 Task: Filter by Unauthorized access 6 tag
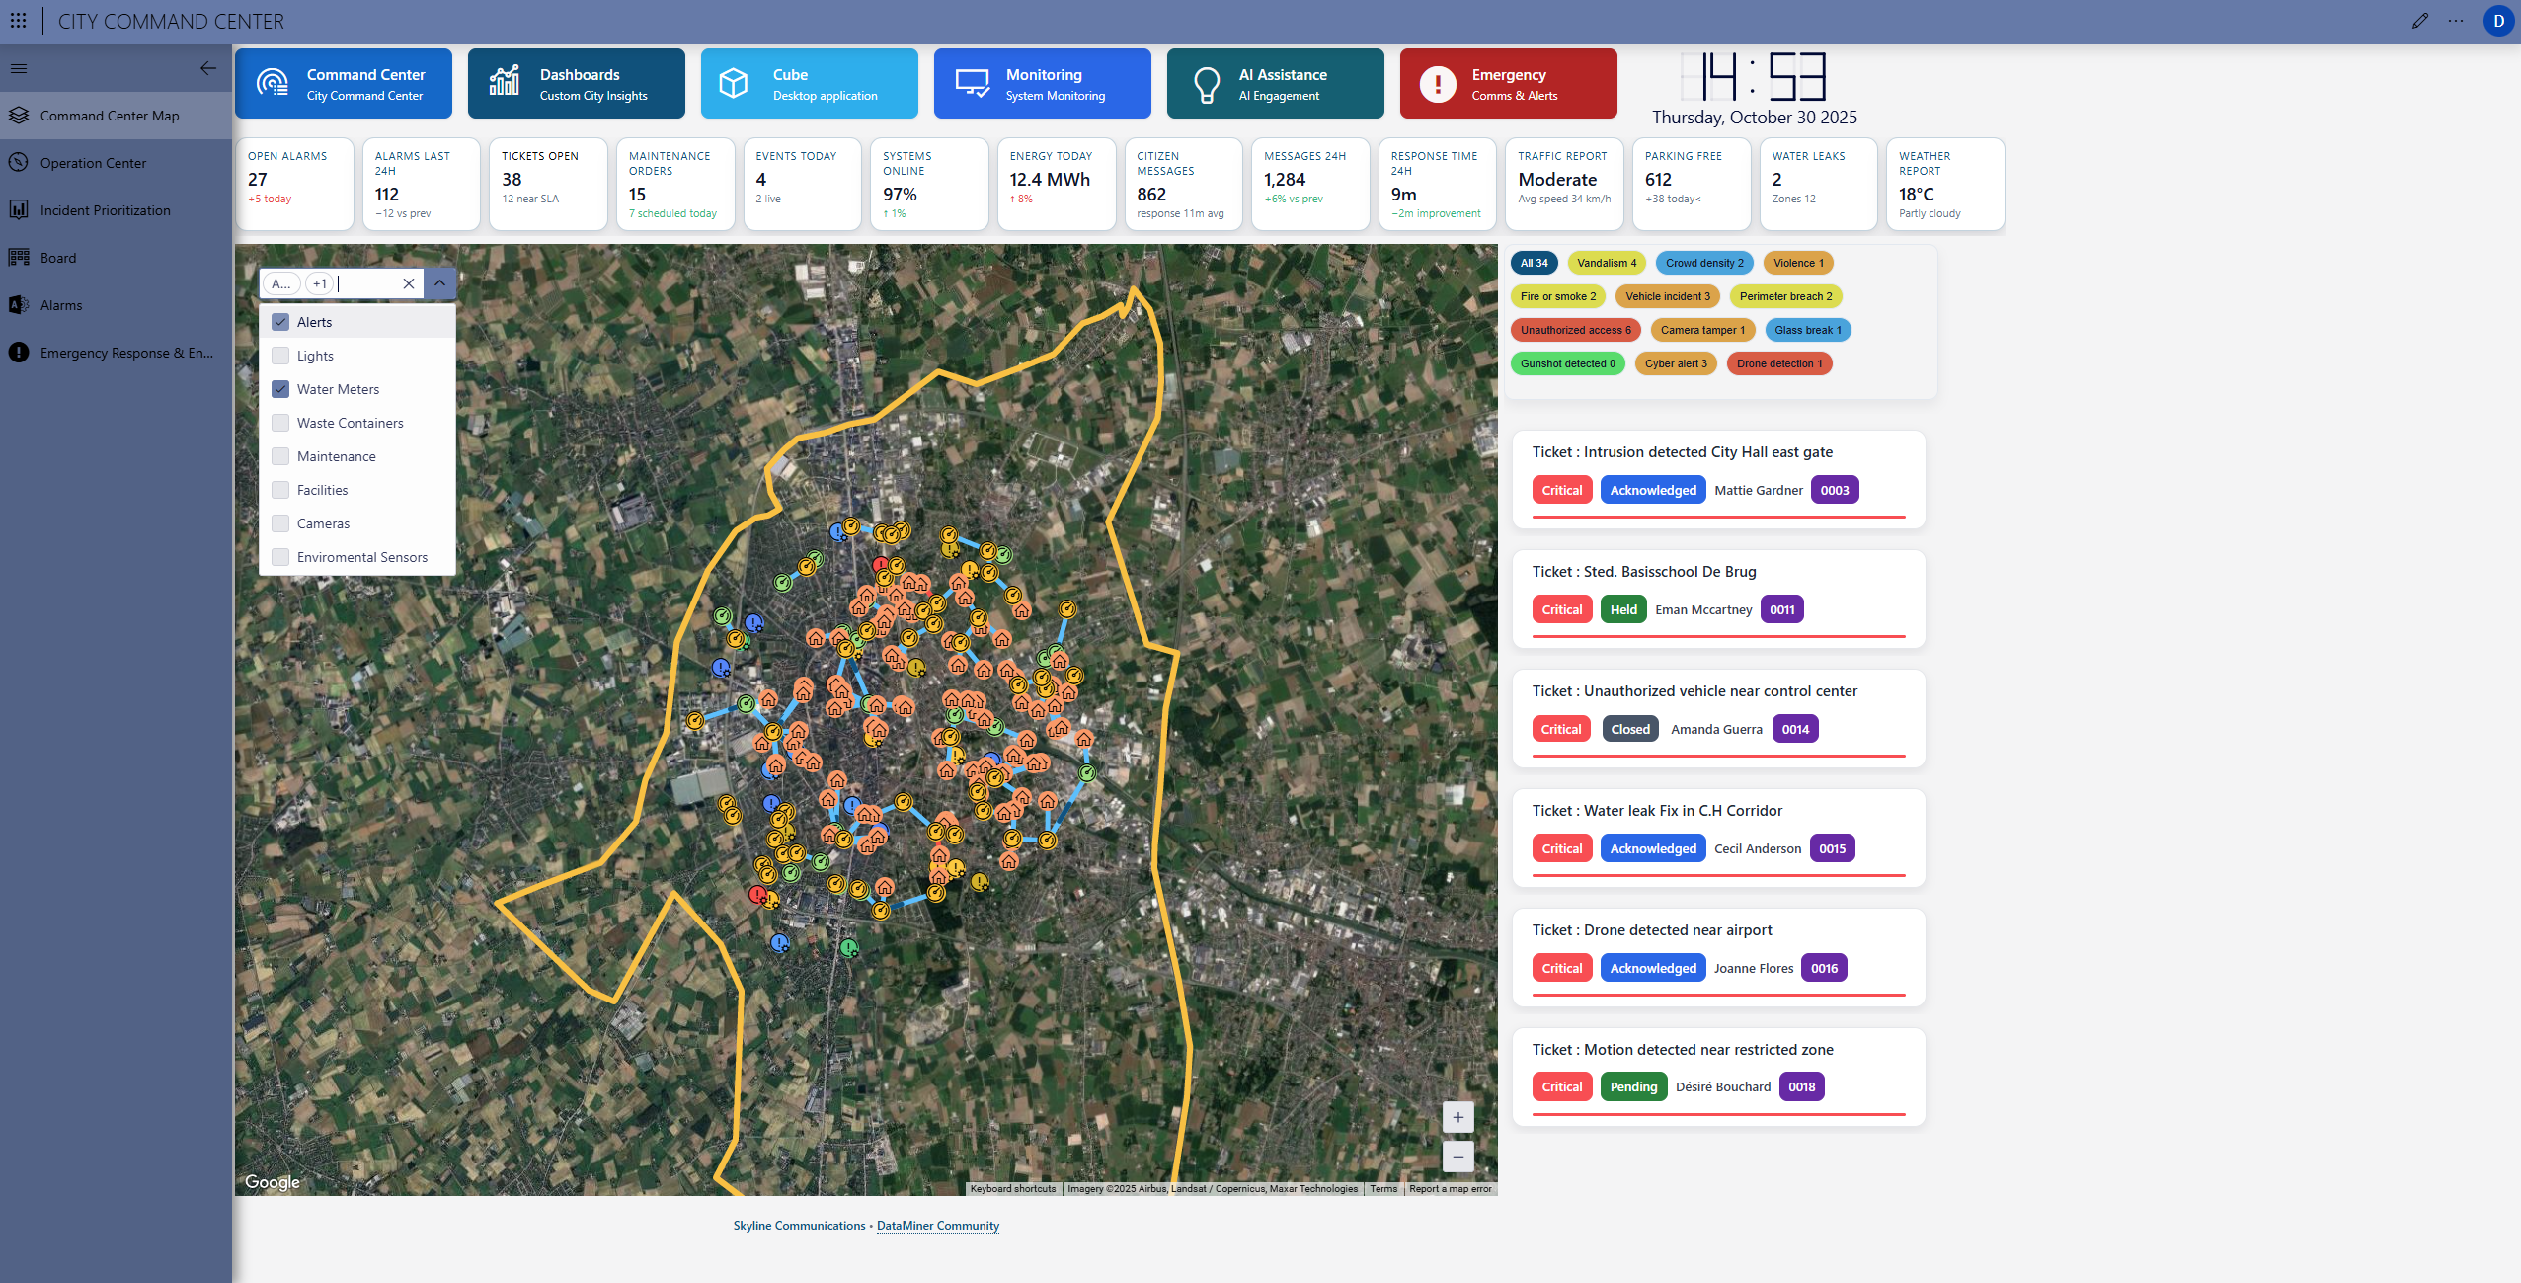click(x=1574, y=330)
